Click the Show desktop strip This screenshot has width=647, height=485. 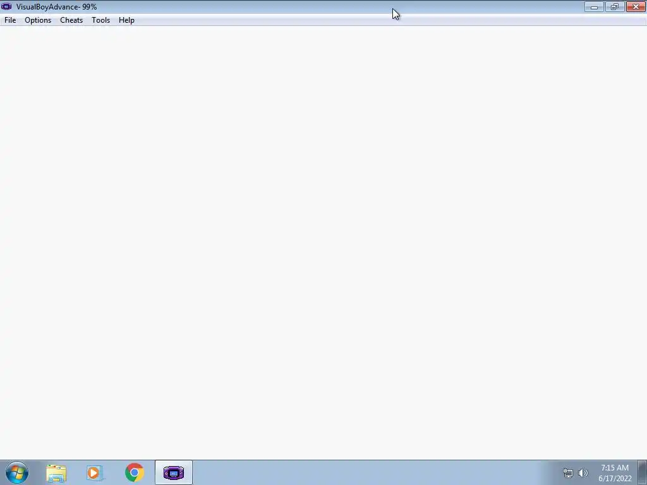[643, 472]
